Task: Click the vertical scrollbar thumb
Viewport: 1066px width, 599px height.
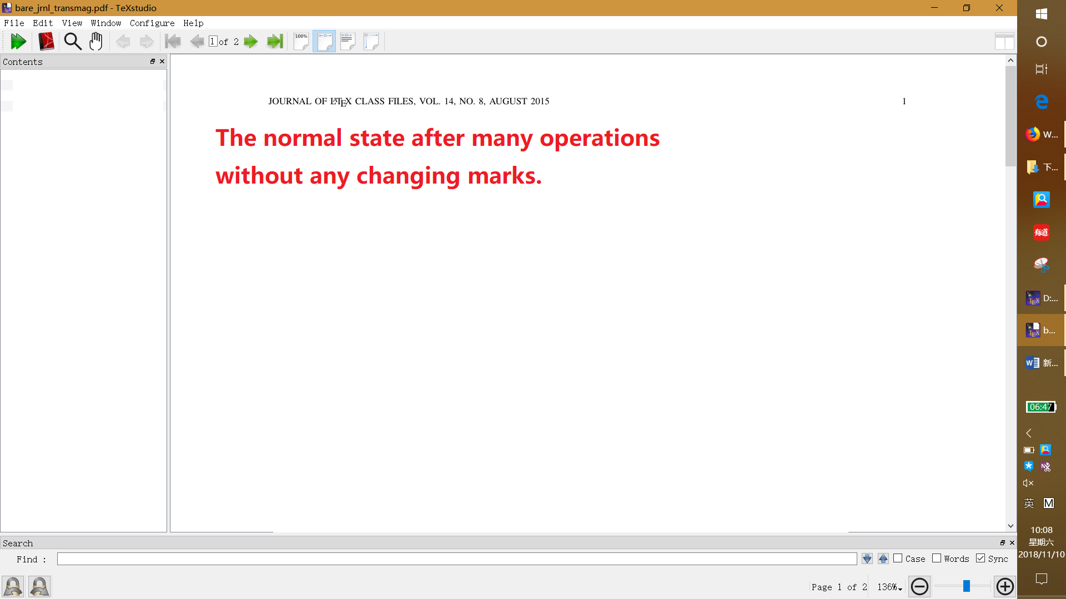Action: click(1010, 116)
